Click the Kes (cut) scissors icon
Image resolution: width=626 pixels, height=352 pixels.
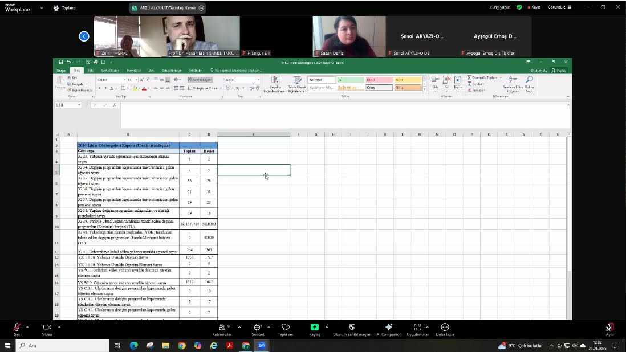69,77
